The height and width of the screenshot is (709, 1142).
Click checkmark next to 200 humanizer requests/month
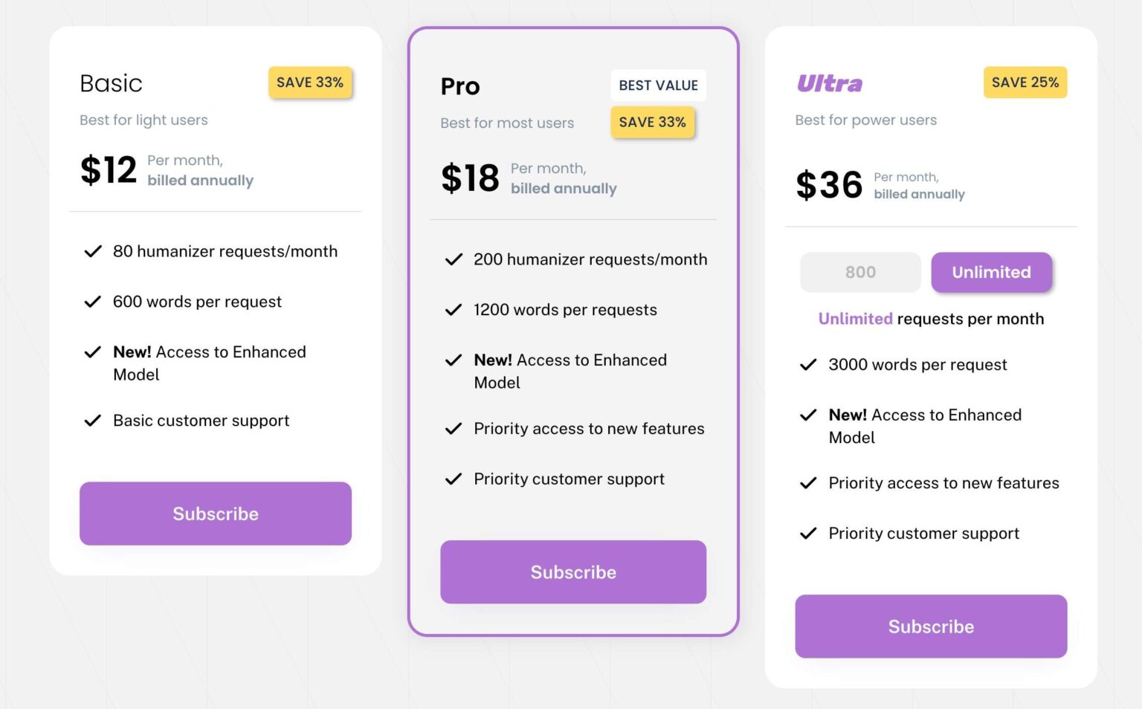pyautogui.click(x=454, y=259)
